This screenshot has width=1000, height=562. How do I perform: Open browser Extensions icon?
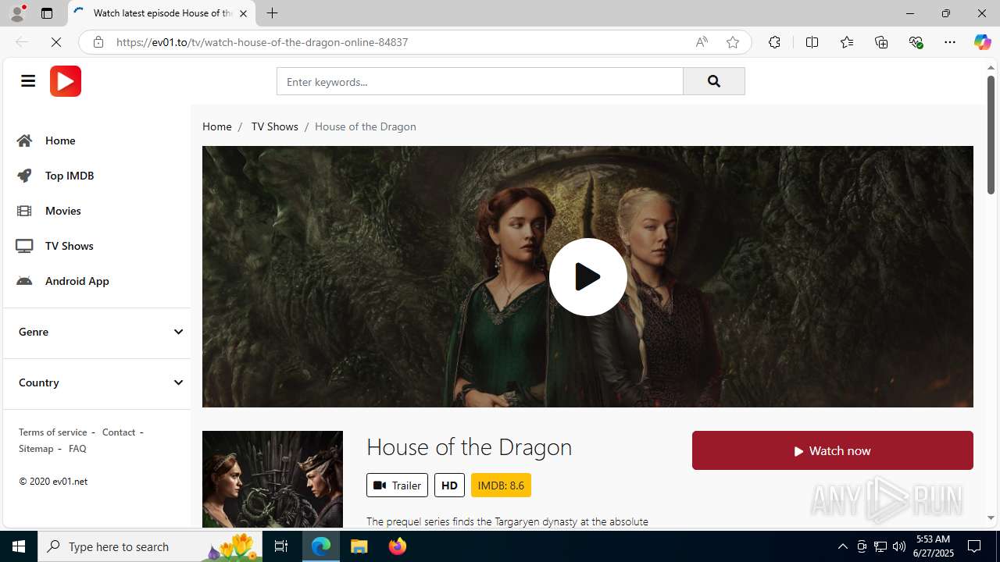click(774, 42)
